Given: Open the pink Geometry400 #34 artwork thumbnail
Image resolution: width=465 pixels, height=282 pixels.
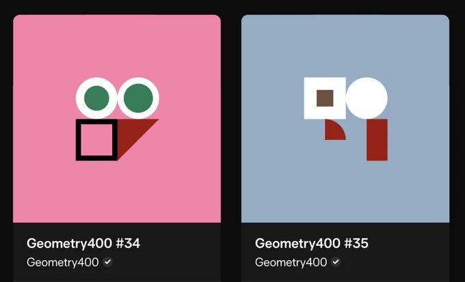Looking at the screenshot, I should point(117,119).
